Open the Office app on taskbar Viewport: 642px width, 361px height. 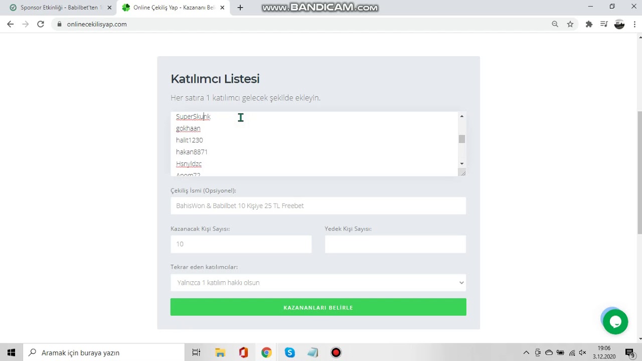243,352
